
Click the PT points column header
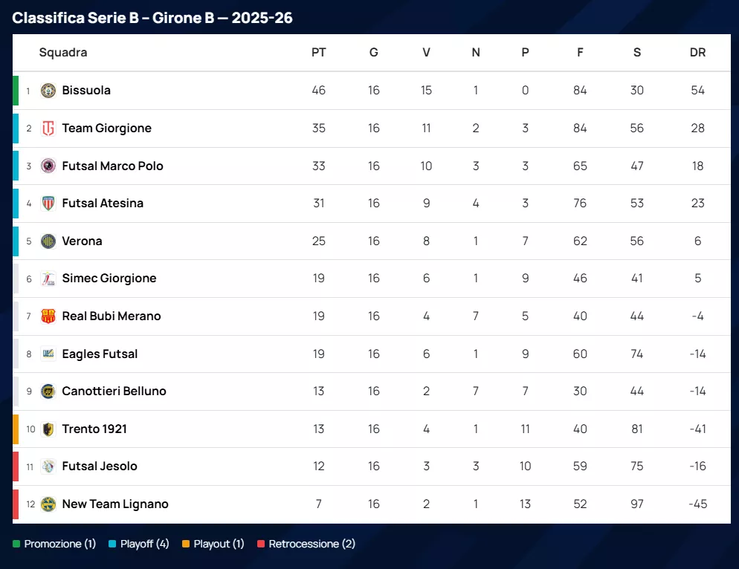tap(318, 53)
